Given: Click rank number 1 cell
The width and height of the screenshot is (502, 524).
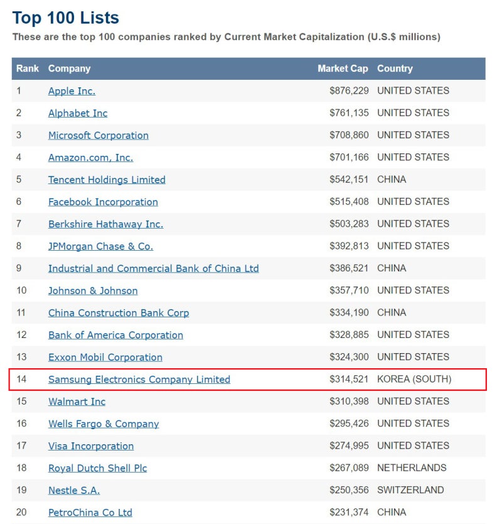Looking at the screenshot, I should 19,90.
